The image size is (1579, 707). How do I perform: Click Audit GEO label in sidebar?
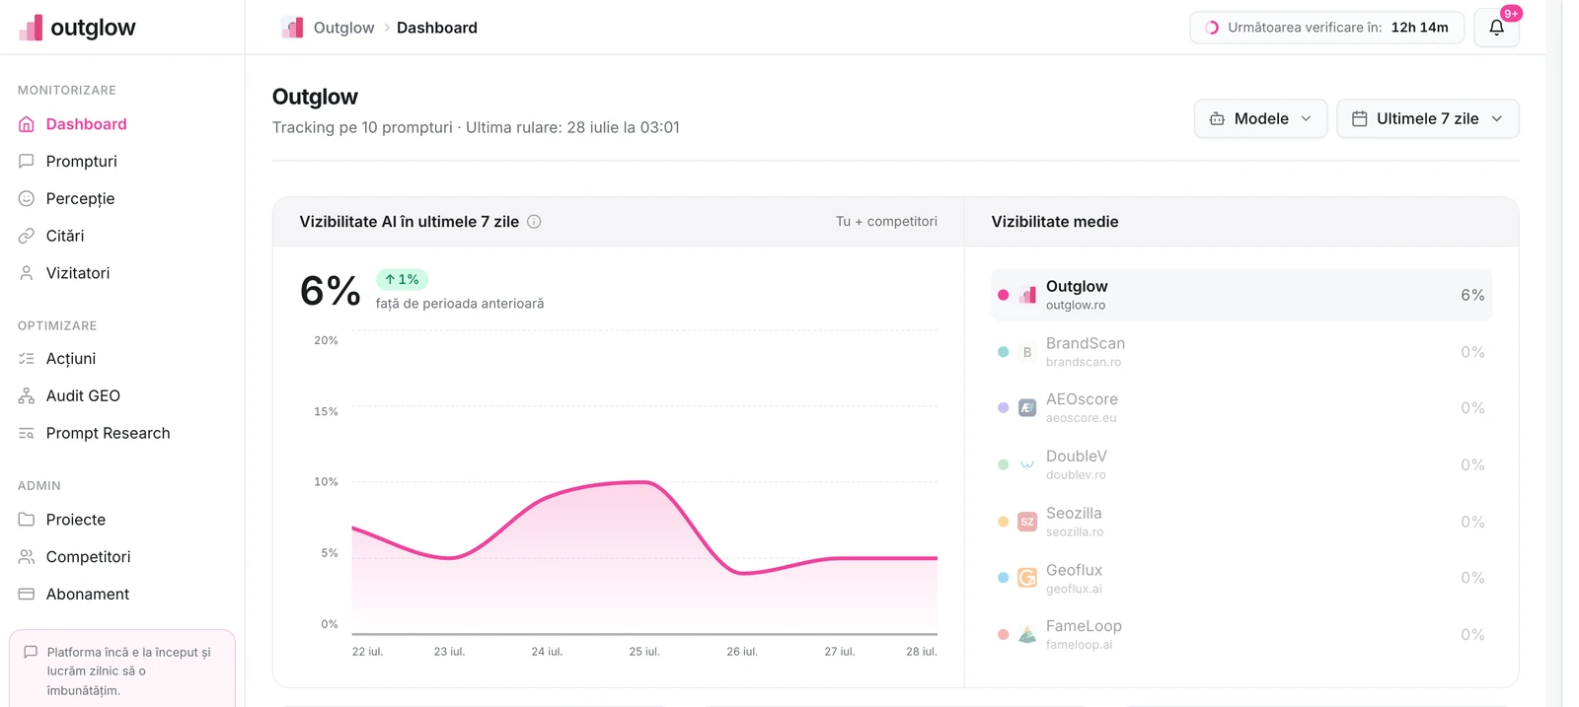[x=83, y=396]
